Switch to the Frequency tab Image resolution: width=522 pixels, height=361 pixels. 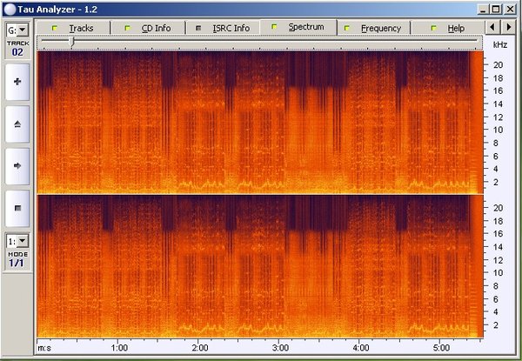pos(374,29)
